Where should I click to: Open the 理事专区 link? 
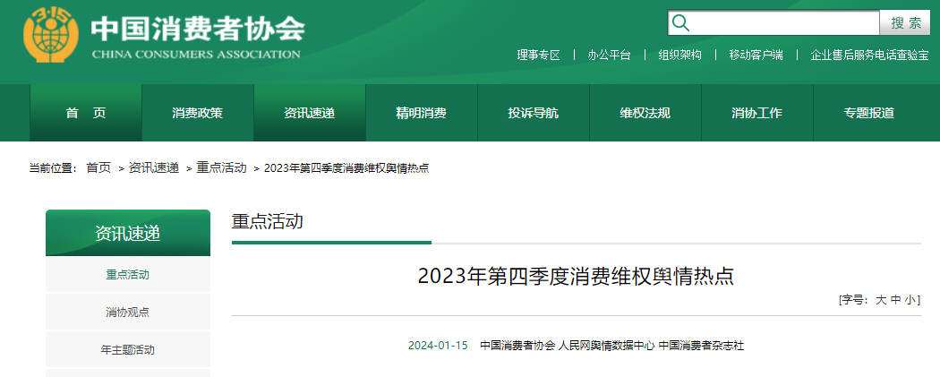tap(538, 56)
